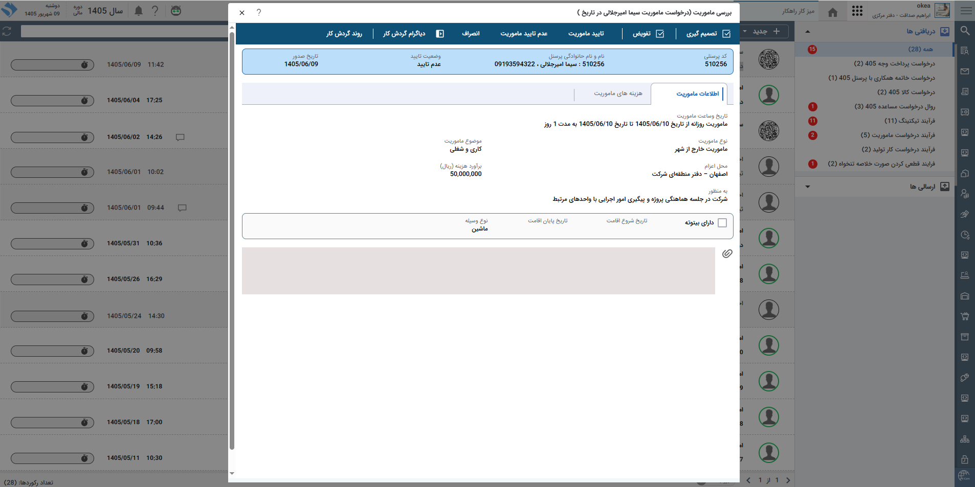975x487 pixels.
Task: Click the refresh arrows icon
Action: [x=7, y=31]
